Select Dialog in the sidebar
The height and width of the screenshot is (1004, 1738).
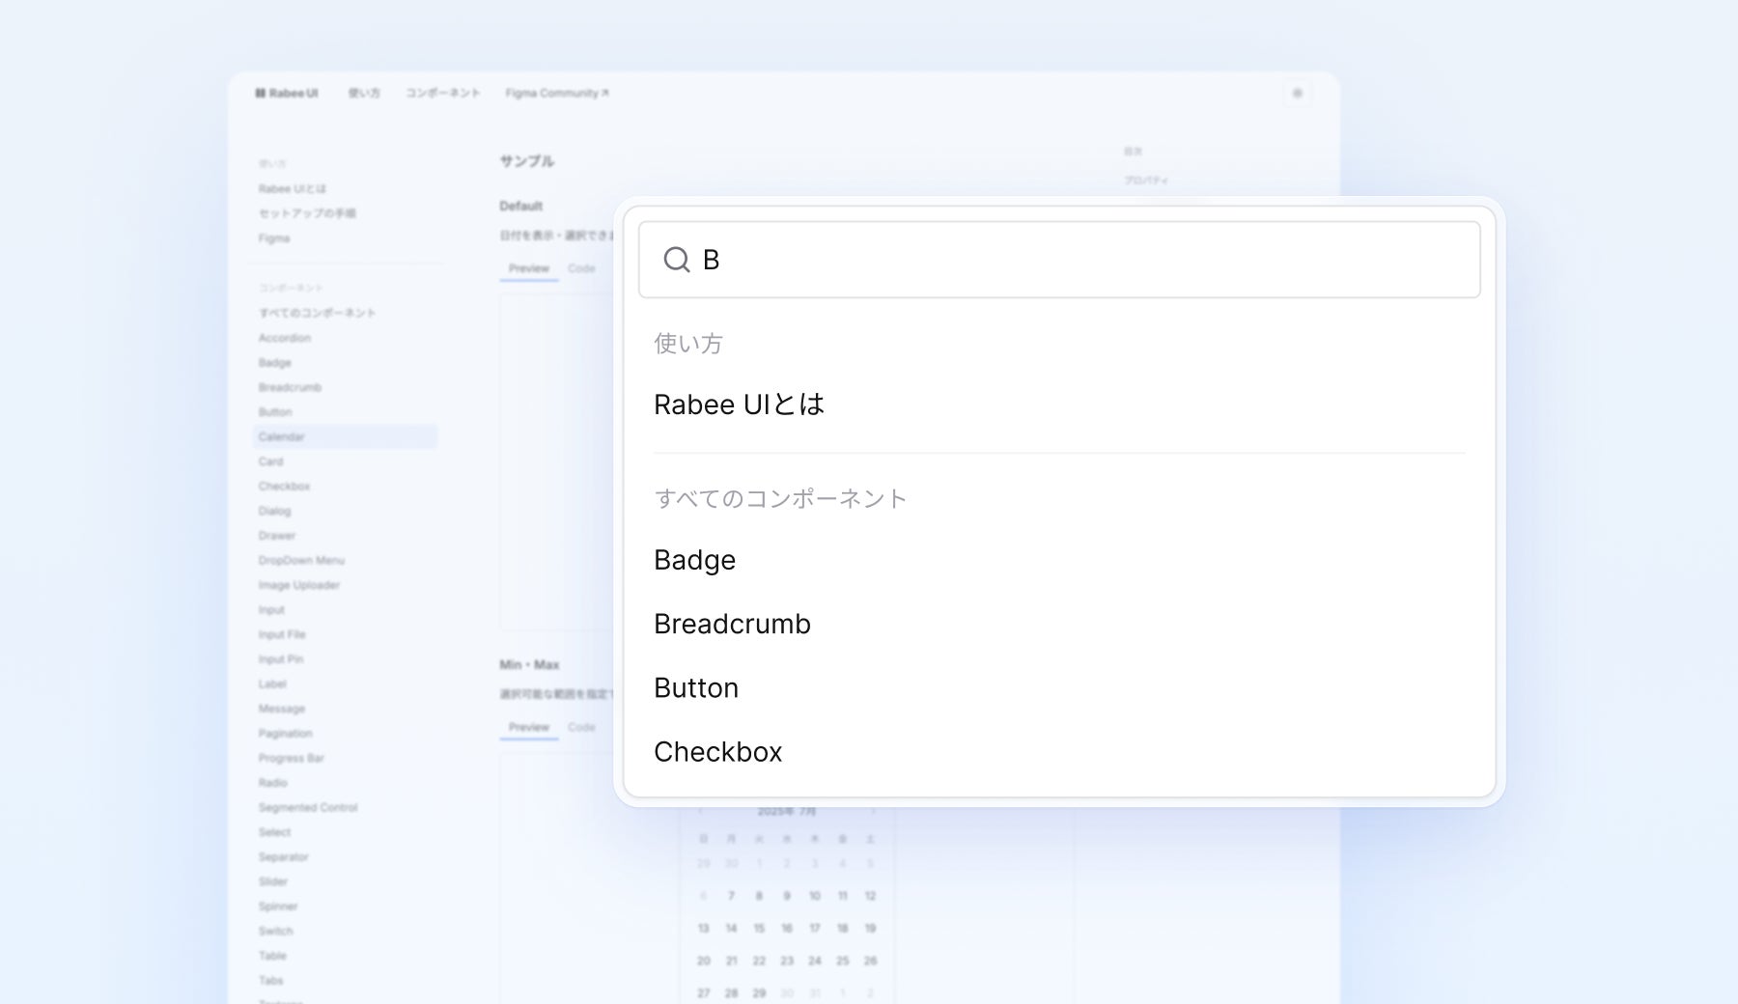coord(274,511)
